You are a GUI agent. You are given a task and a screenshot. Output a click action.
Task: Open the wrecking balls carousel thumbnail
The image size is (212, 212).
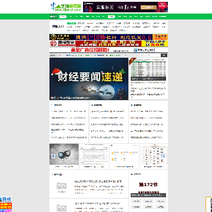64,154
